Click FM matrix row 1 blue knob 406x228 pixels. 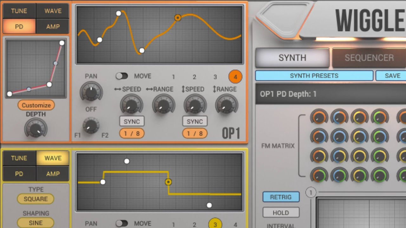point(339,117)
